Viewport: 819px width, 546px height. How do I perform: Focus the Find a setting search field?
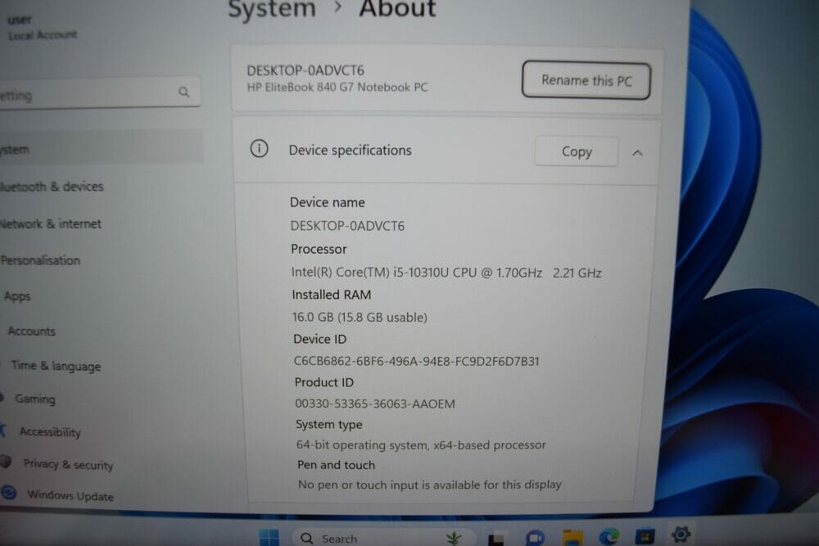(x=99, y=93)
